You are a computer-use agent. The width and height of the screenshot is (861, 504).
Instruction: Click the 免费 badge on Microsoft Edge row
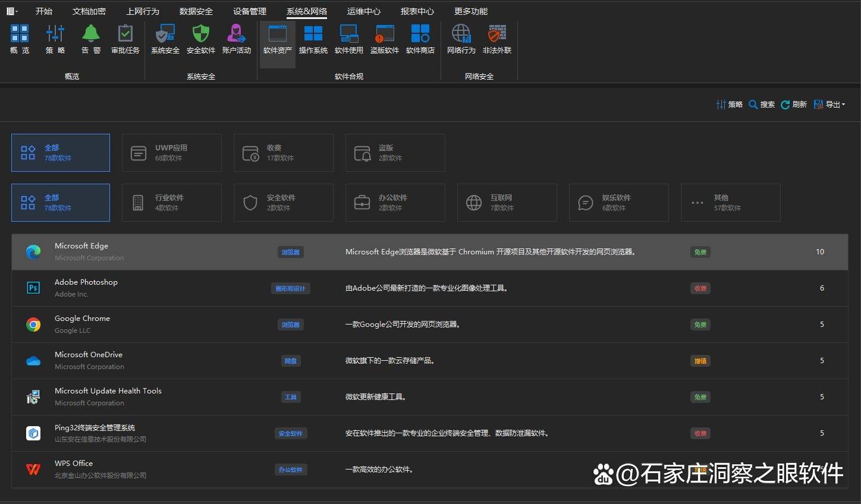coord(700,252)
